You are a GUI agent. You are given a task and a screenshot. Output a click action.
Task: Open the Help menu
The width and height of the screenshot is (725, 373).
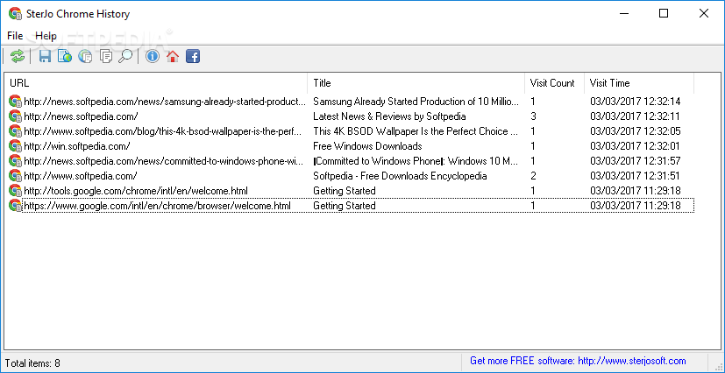coord(46,36)
